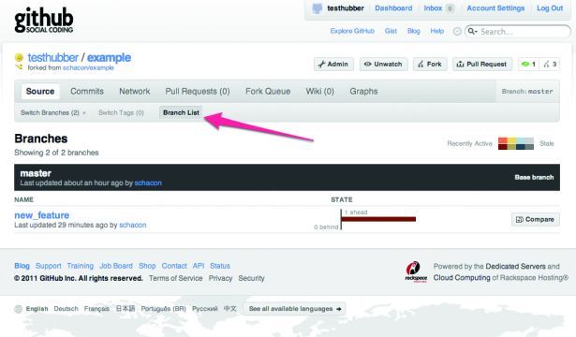Viewport: 576px width, 337px height.
Task: Open the Pull Requests (0) tab
Action: click(x=198, y=92)
